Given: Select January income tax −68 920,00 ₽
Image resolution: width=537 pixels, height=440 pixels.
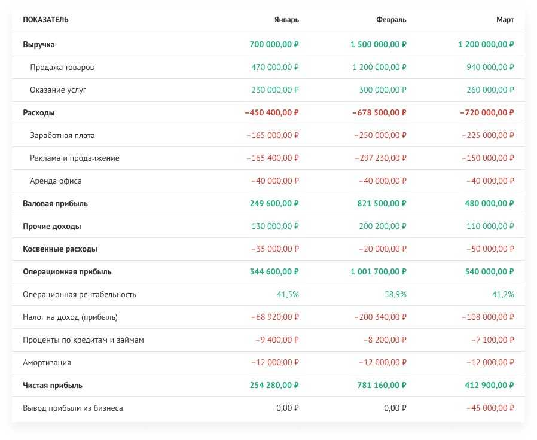Looking at the screenshot, I should 276,317.
